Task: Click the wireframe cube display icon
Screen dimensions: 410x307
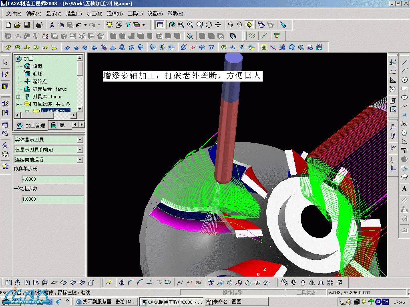Action: [230, 25]
